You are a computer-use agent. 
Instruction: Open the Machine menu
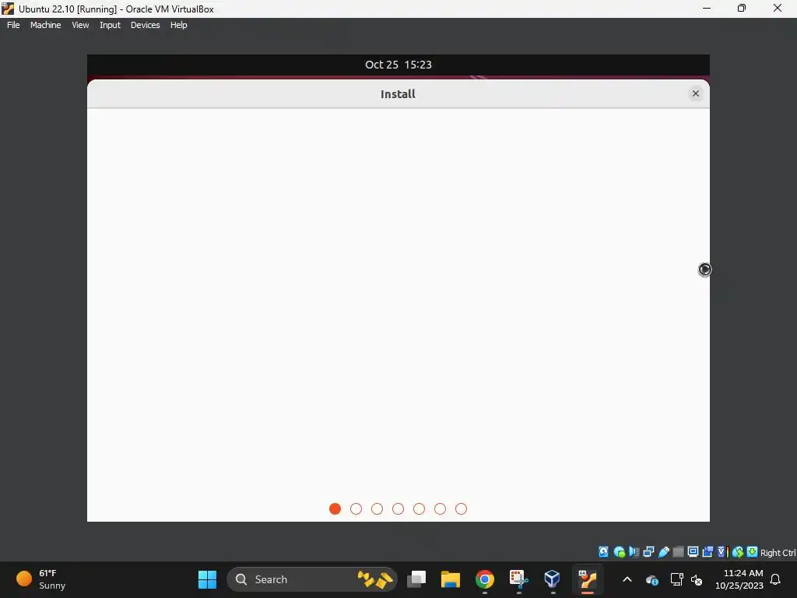(45, 25)
